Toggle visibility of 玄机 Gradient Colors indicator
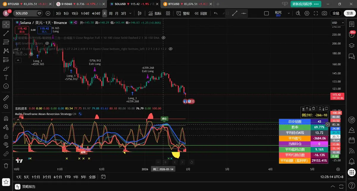Screen dimensions: 357x191 click(x=47, y=43)
